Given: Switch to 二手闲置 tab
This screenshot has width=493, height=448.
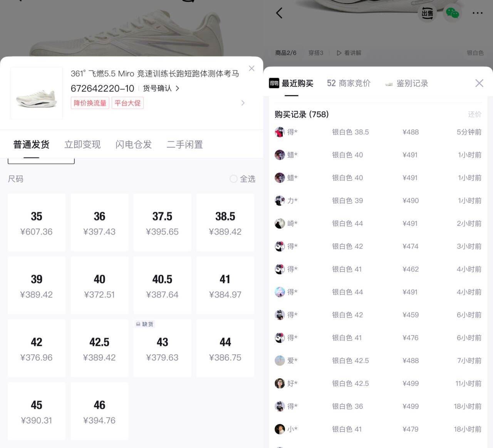Looking at the screenshot, I should pyautogui.click(x=184, y=144).
